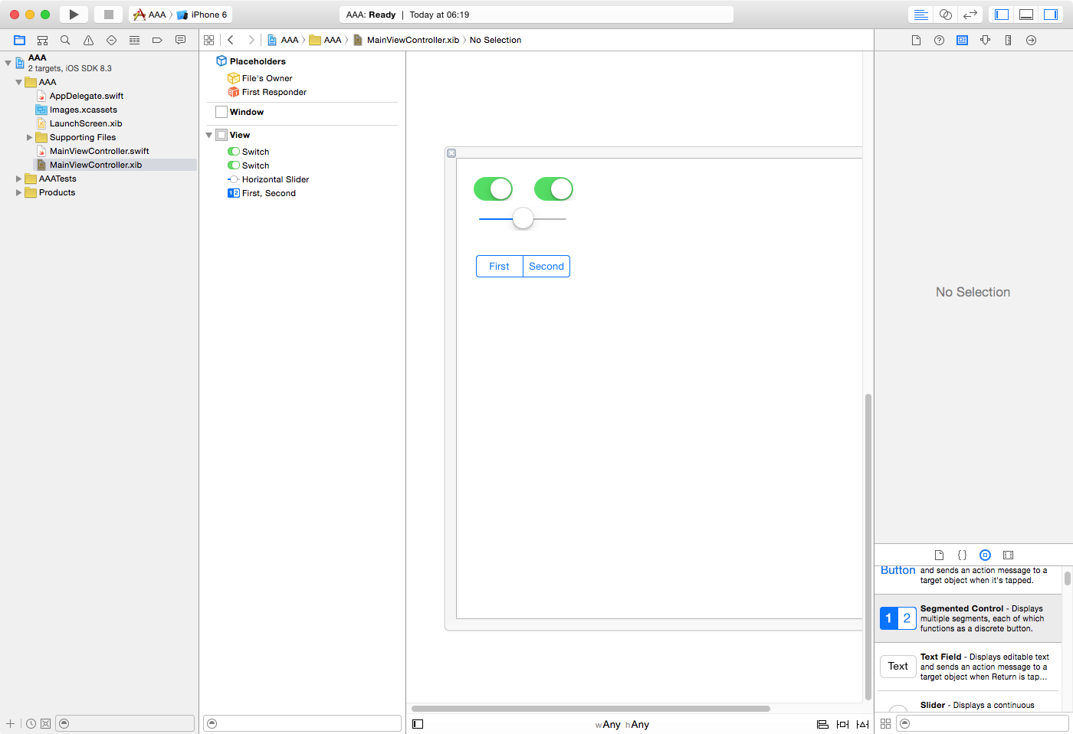Open the Find navigator
The image size is (1073, 734).
point(65,40)
